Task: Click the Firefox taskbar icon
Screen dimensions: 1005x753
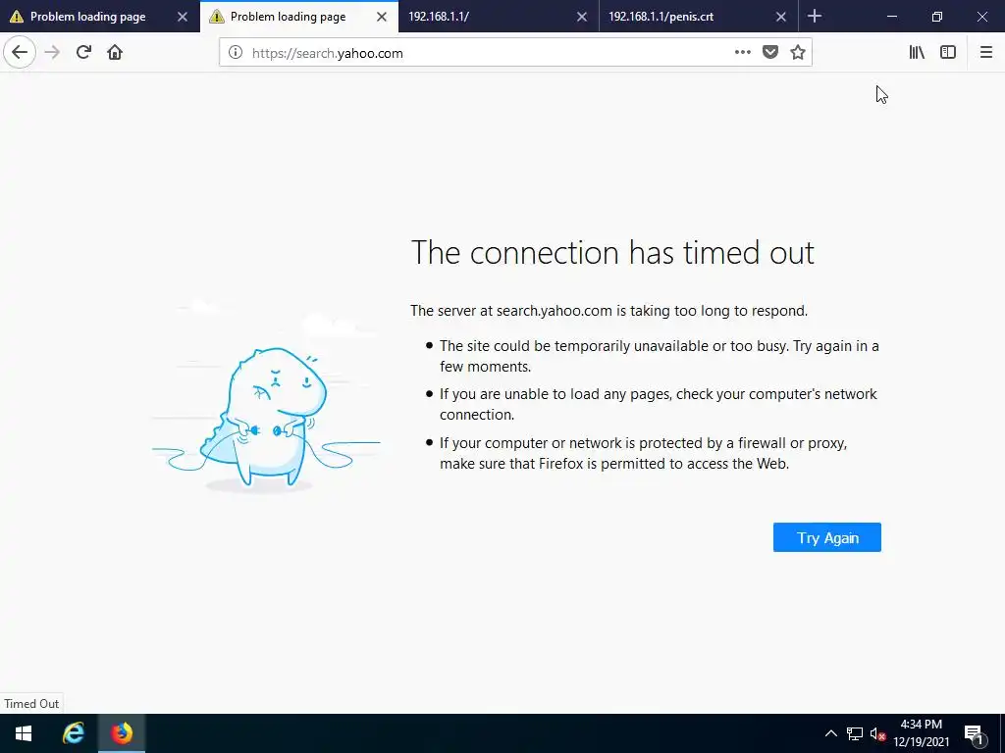Action: click(x=122, y=733)
